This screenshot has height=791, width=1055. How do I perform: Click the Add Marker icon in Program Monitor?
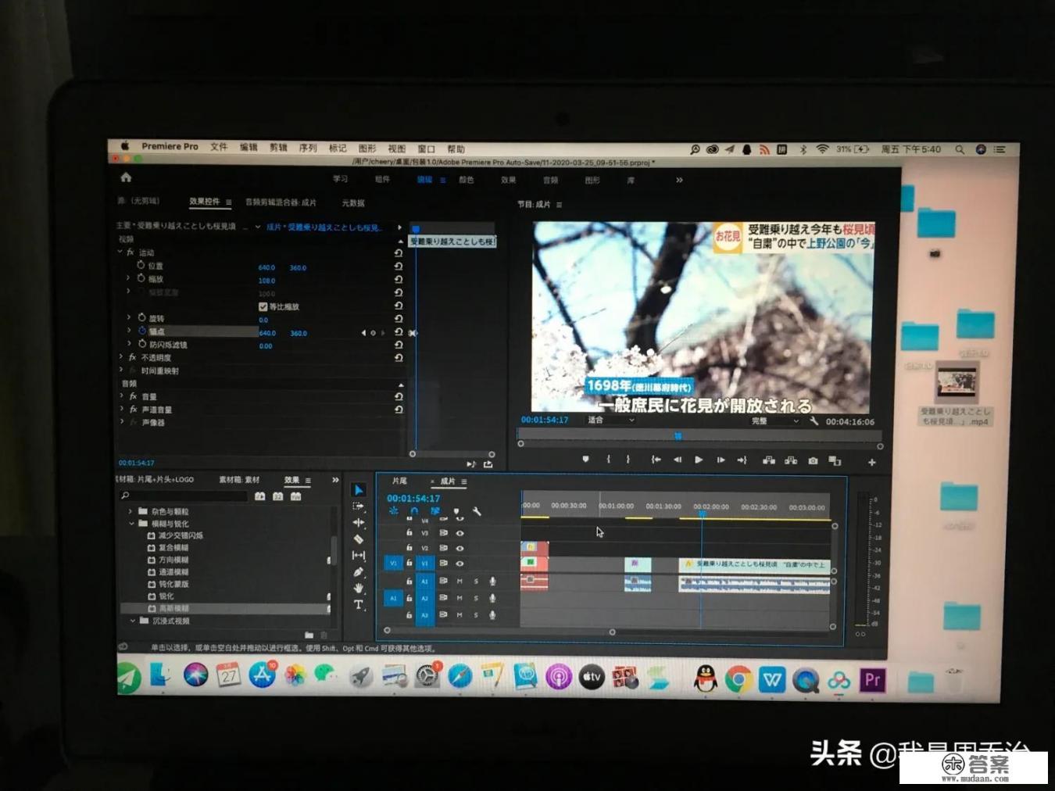click(x=585, y=460)
